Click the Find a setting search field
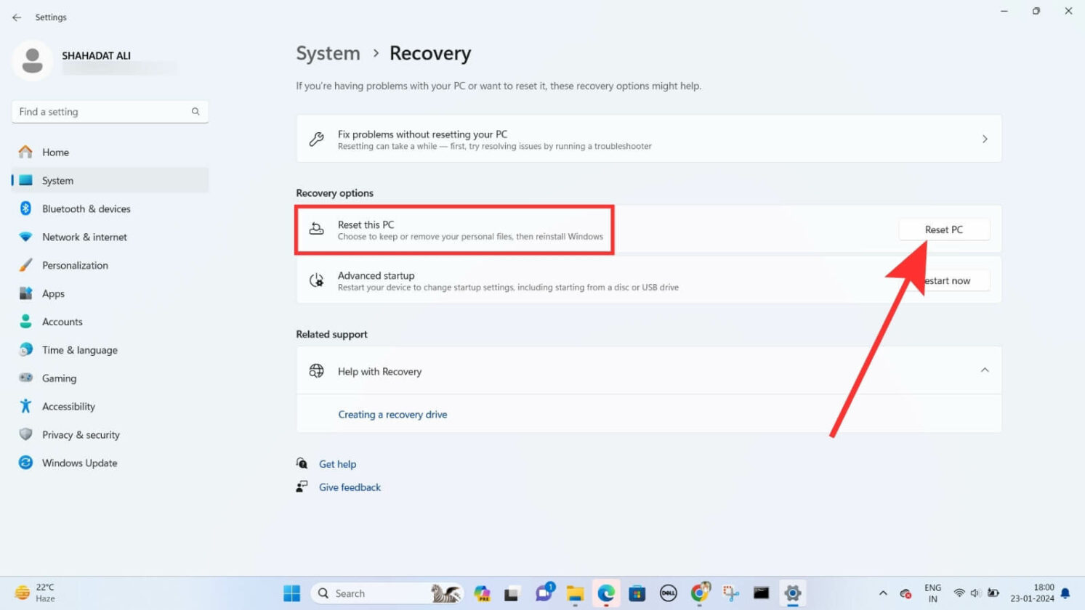 (109, 111)
